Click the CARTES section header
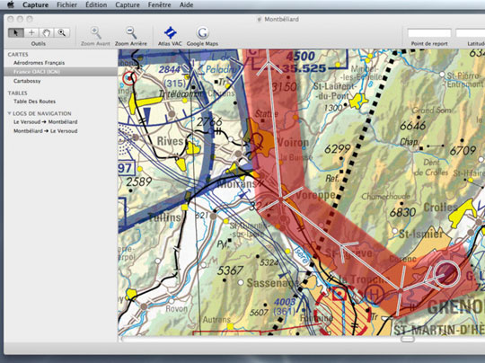485x363 pixels. tap(18, 55)
